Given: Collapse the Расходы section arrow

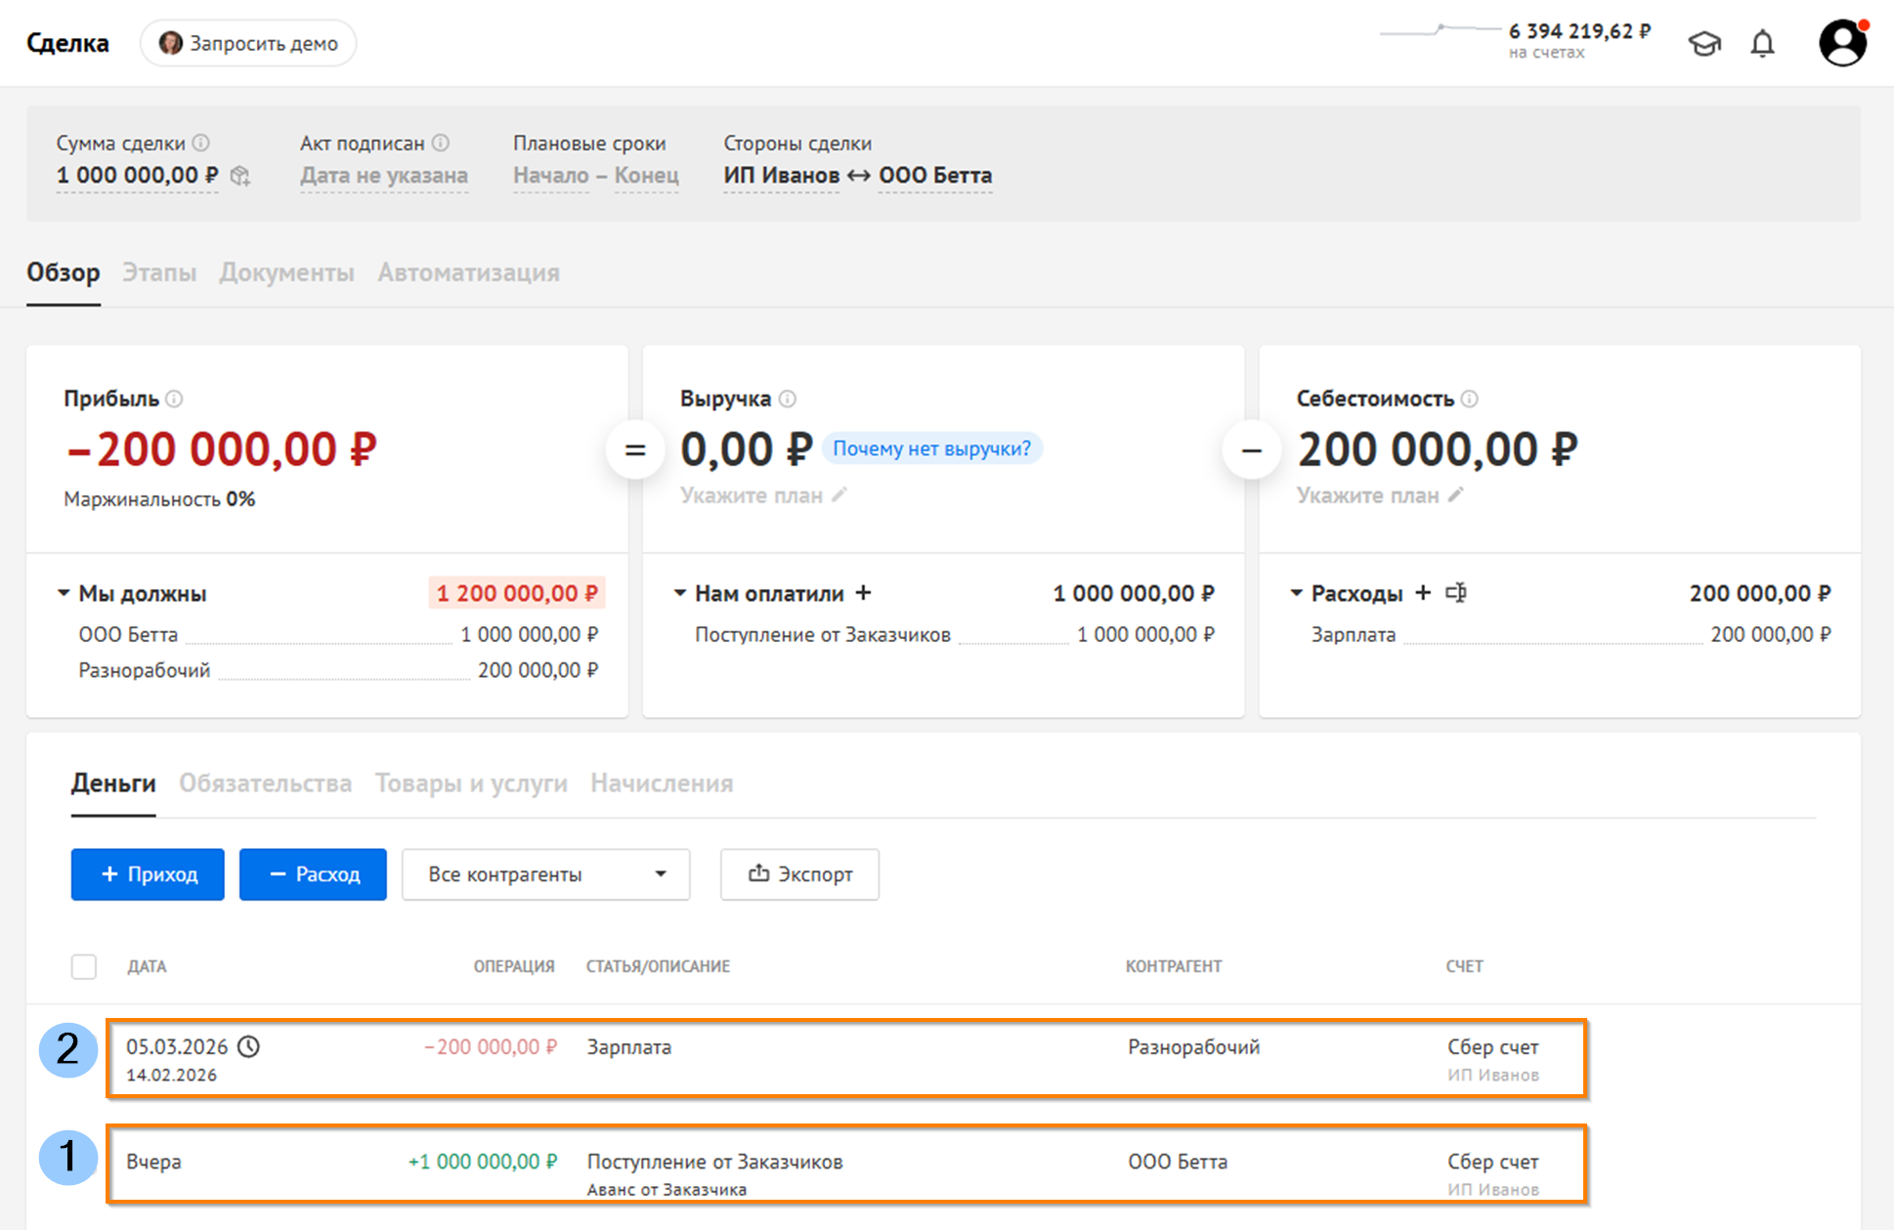Looking at the screenshot, I should (1296, 593).
